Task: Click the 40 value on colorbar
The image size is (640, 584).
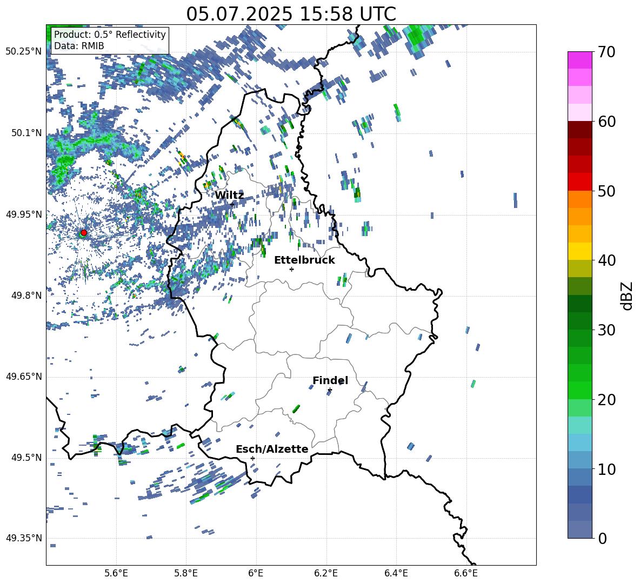Action: tap(606, 260)
